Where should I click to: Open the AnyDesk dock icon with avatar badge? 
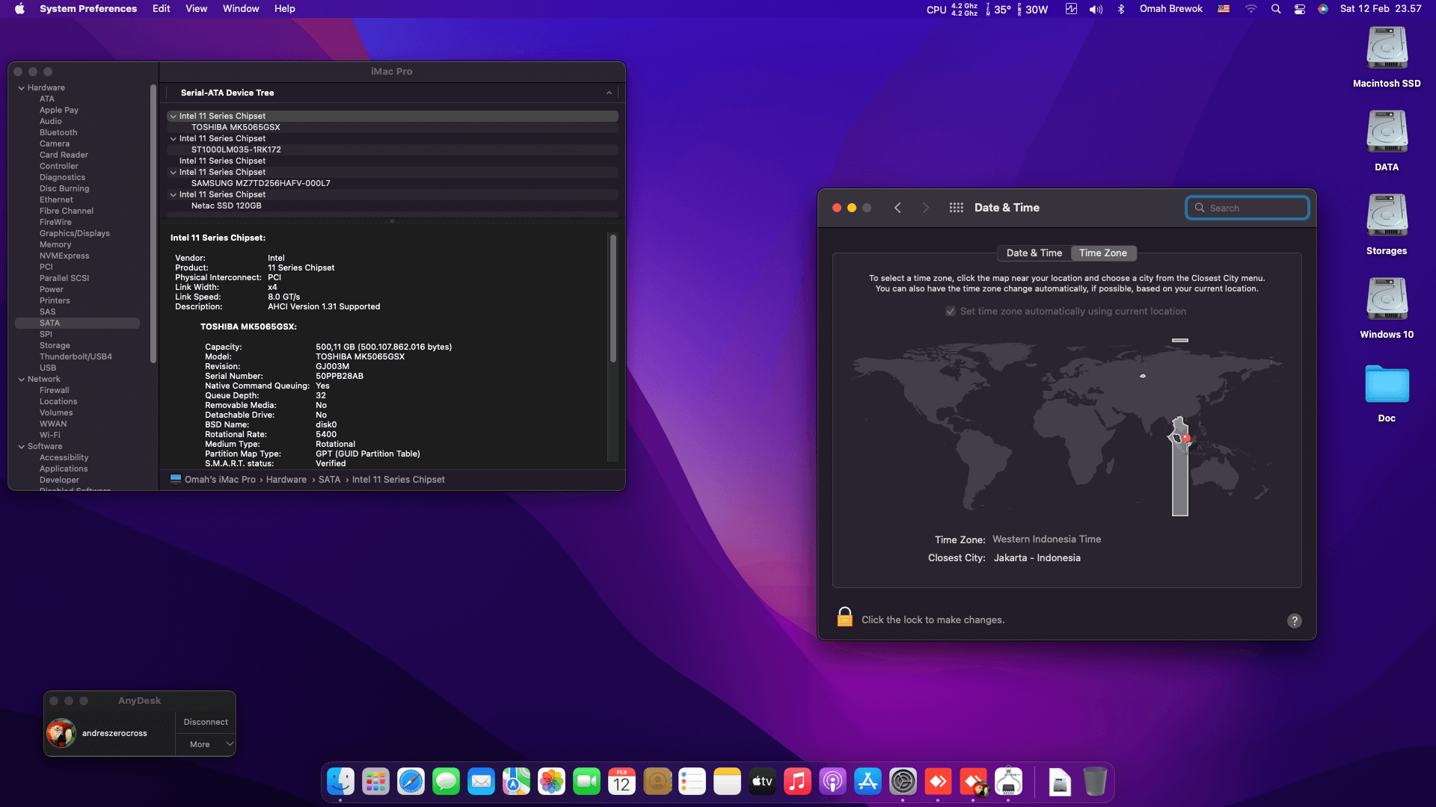973,782
